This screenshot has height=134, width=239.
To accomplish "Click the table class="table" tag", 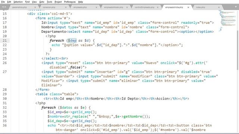I will tap(57, 94).
